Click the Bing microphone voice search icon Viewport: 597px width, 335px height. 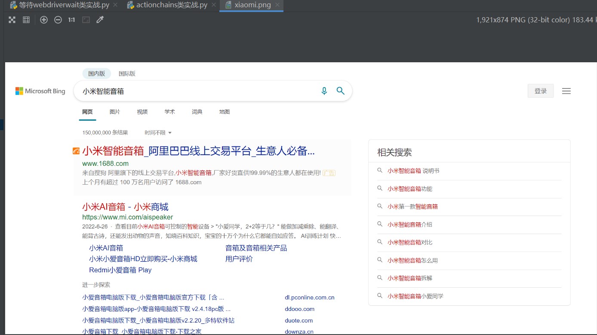[x=324, y=91]
